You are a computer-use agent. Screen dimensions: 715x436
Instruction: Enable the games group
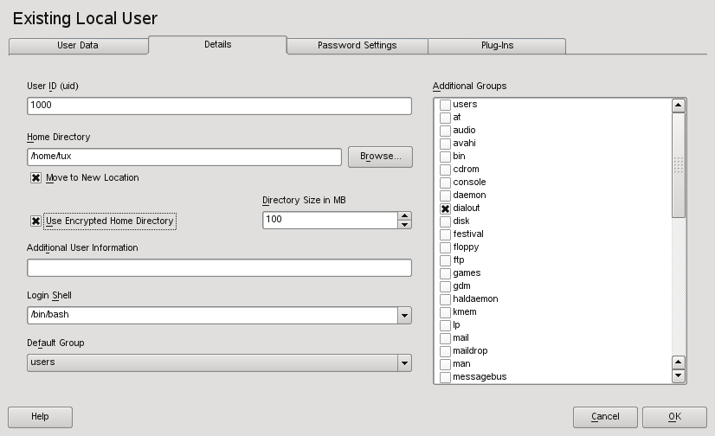[445, 273]
